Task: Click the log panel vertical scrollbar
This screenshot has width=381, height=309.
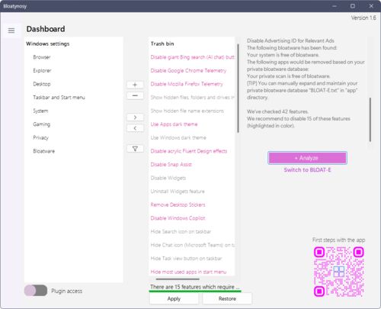Action: 370,120
